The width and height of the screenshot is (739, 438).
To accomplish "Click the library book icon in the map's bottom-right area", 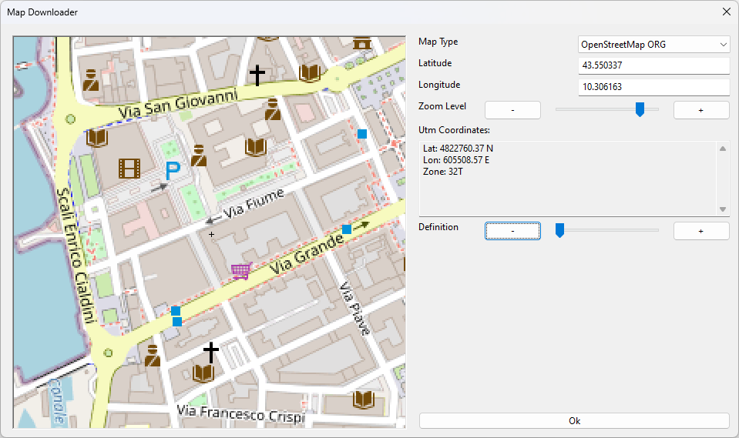I will (x=364, y=400).
